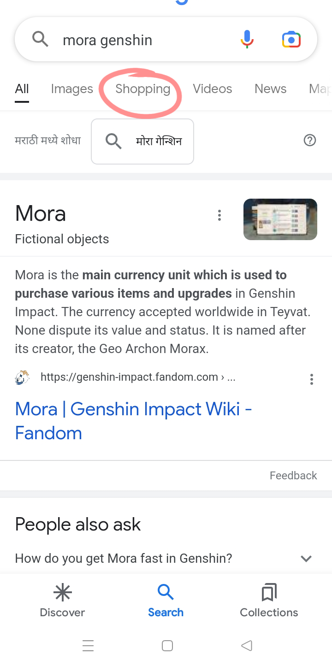
Task: Send Feedback on the knowledge panel
Action: coord(293,475)
